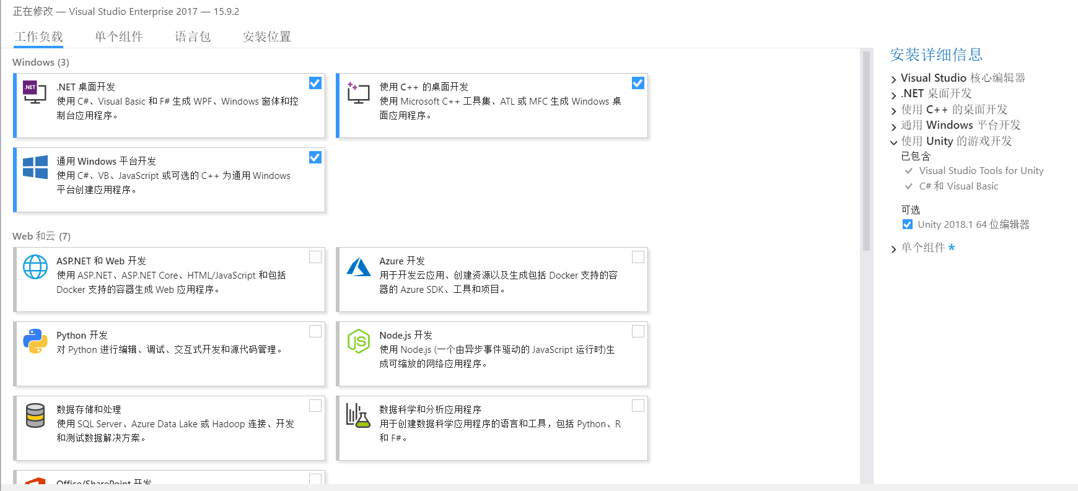The image size is (1078, 491).
Task: Open the 语言包 tab
Action: pos(193,37)
